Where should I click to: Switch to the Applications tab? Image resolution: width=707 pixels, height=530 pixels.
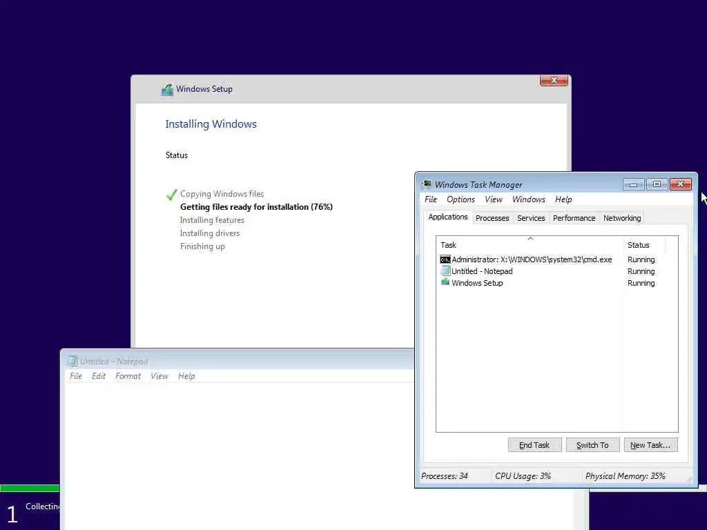coord(447,217)
